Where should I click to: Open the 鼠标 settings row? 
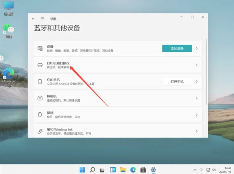click(x=118, y=115)
